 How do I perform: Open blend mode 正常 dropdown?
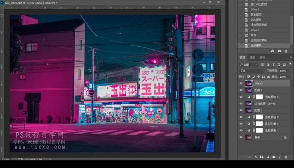point(251,71)
